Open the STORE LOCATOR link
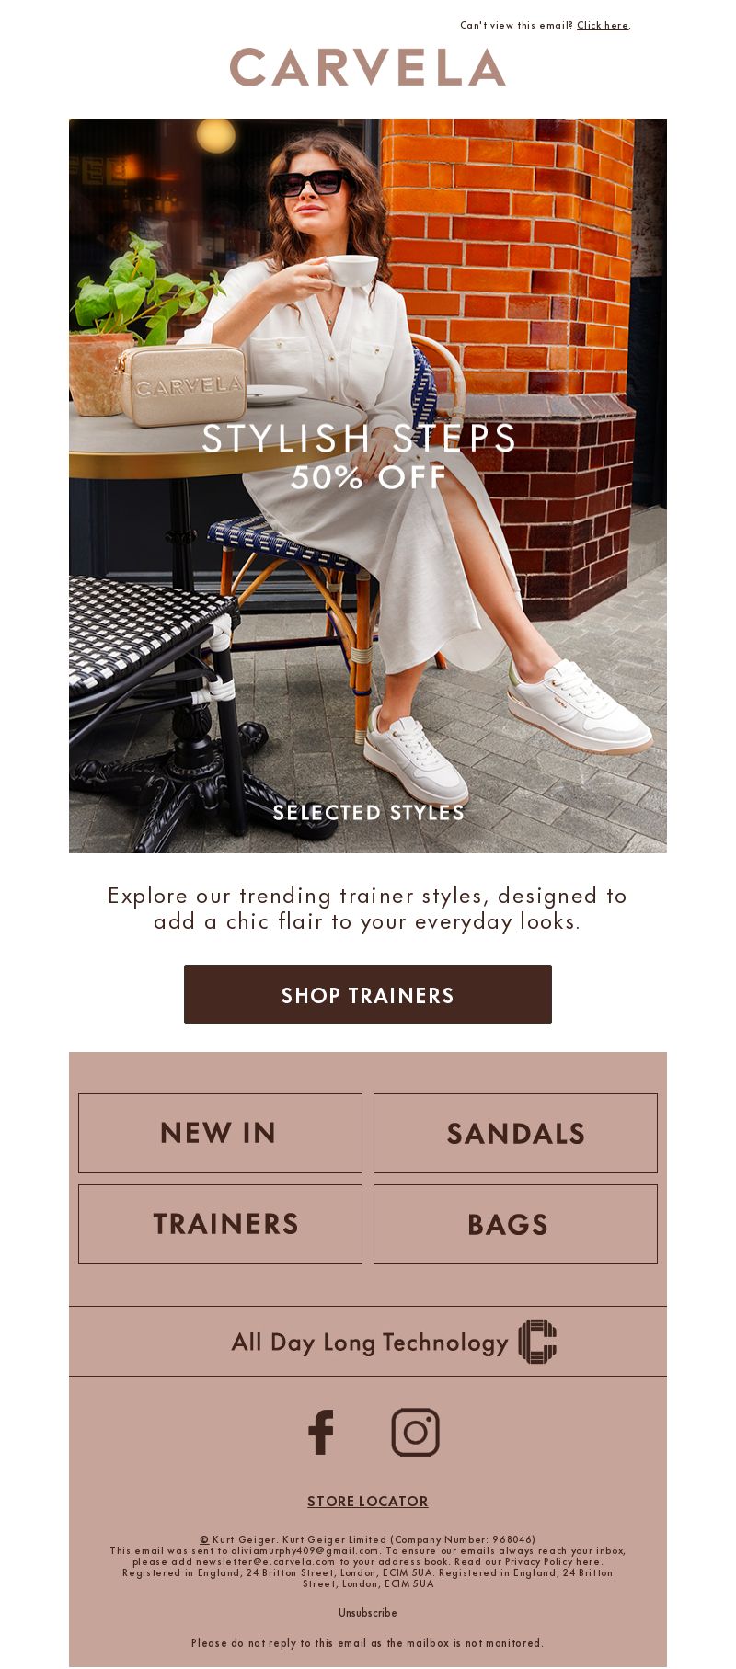 (368, 1501)
